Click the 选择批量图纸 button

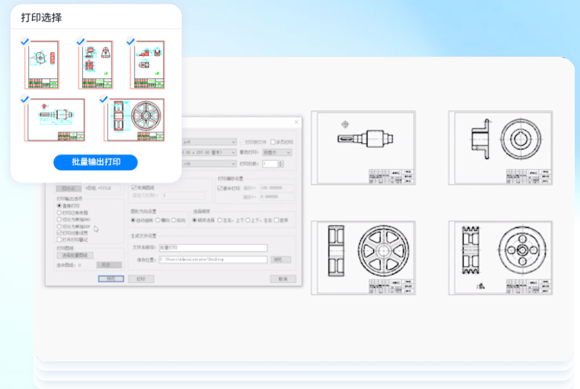coord(74,255)
